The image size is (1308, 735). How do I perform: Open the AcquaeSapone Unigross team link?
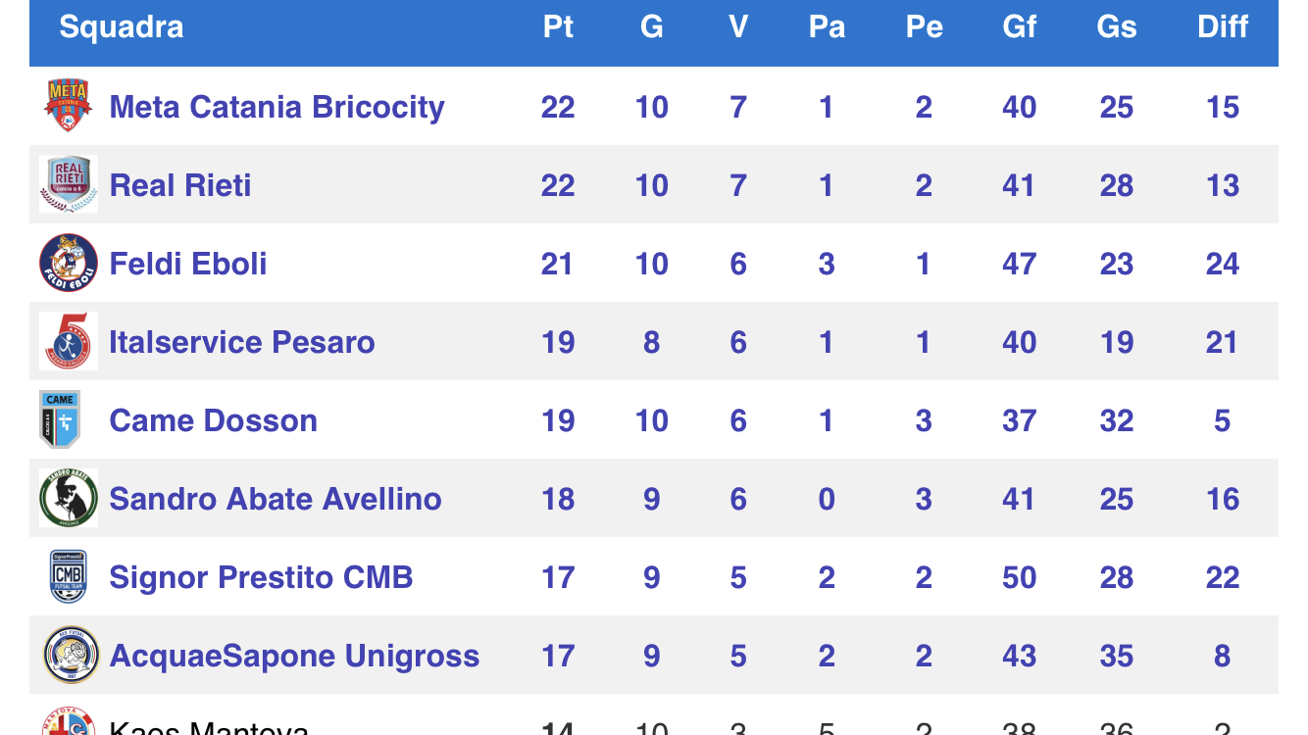(x=294, y=656)
